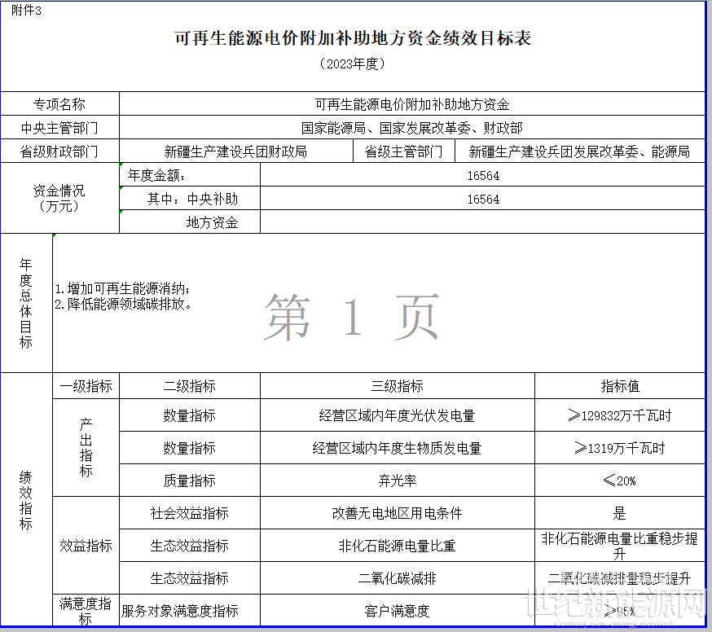
Task: Select '经营区域内年度生物质发电量' cell
Action: pyautogui.click(x=398, y=448)
